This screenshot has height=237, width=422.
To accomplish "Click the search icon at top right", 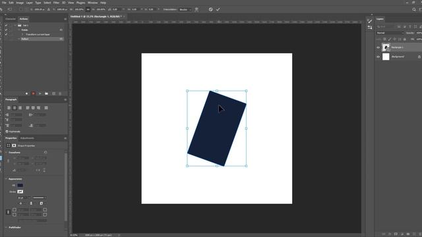I will tap(414, 9).
